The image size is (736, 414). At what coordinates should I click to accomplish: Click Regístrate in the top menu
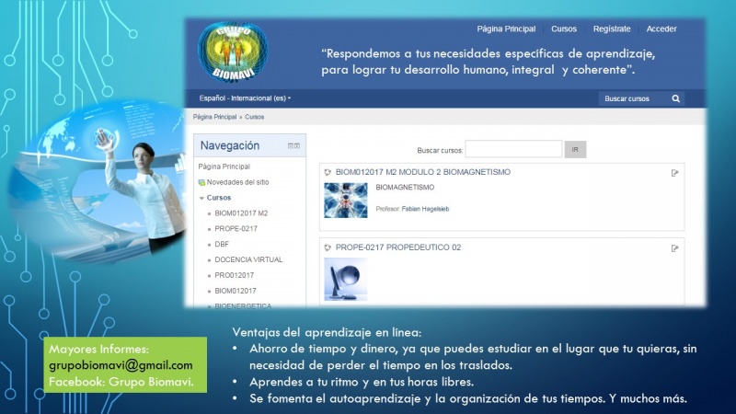point(612,29)
